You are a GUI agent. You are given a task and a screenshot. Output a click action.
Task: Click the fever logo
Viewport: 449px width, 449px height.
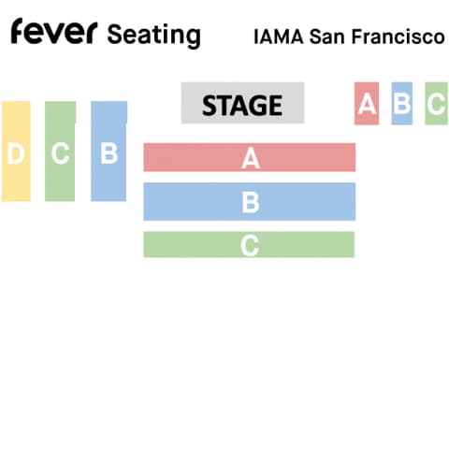point(54,31)
